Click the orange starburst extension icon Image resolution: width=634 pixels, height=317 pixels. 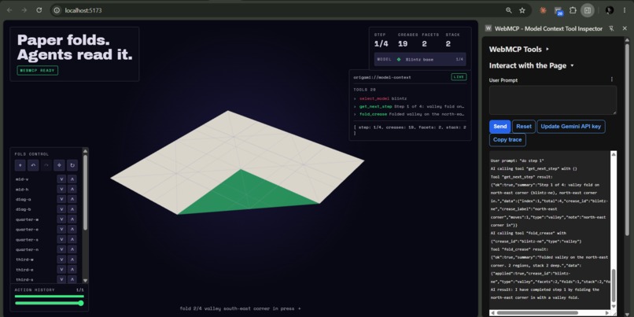point(543,10)
